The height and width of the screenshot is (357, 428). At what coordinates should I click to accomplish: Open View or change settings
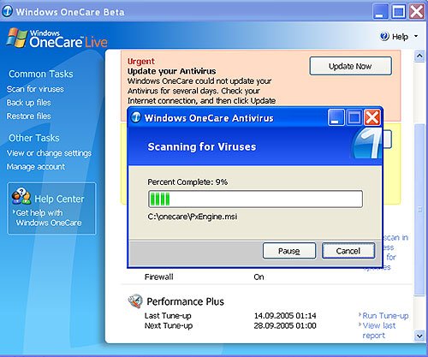(x=49, y=153)
